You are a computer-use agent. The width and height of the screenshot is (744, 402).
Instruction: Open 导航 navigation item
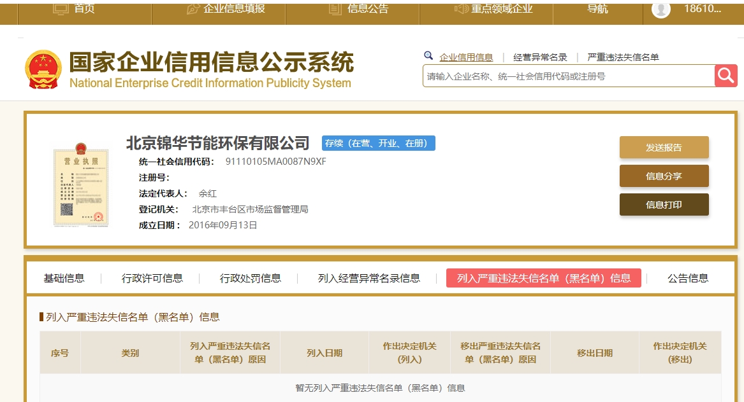597,9
